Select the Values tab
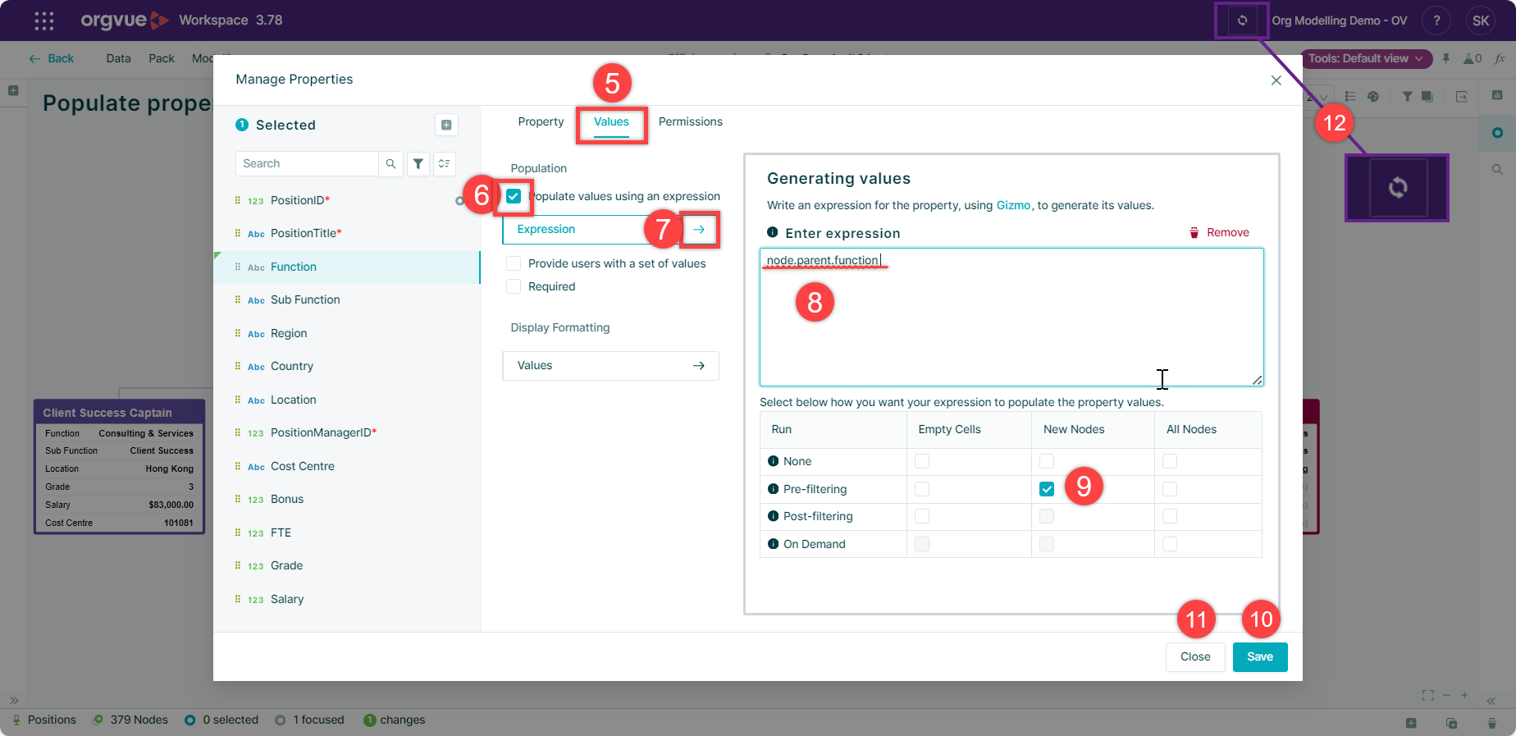 pos(611,121)
